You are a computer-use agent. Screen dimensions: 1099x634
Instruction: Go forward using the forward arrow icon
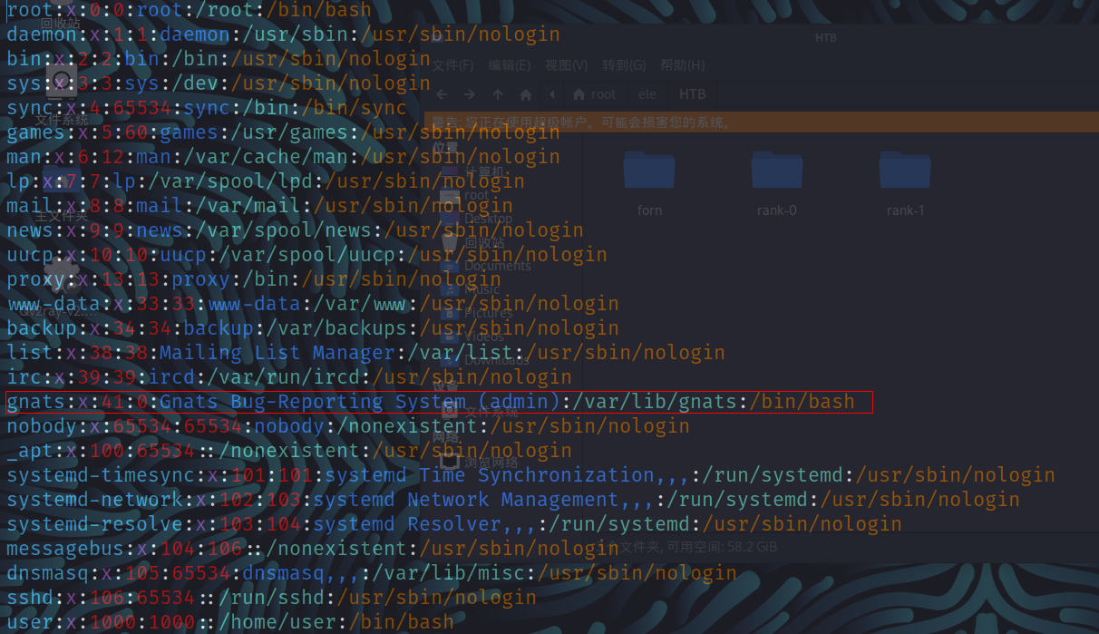[470, 94]
